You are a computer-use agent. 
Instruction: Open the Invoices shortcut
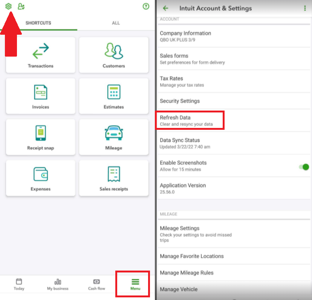click(x=41, y=96)
